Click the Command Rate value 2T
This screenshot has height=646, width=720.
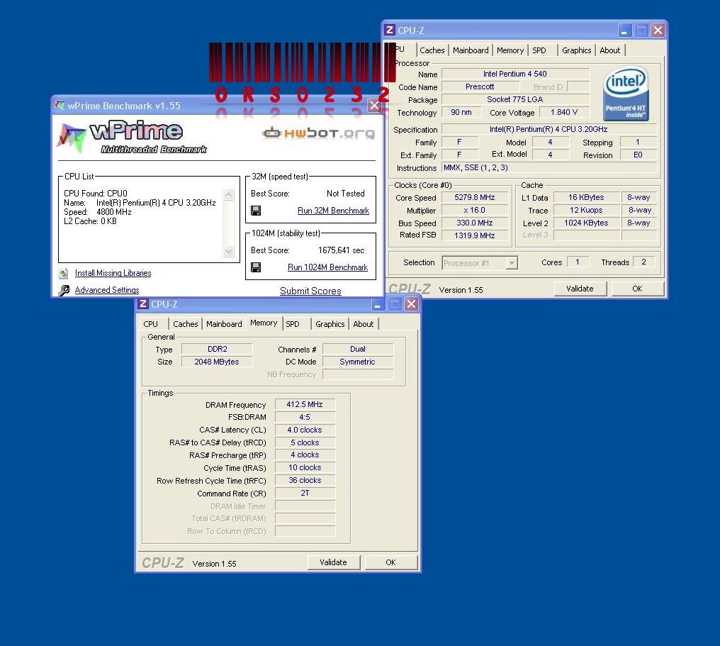pyautogui.click(x=305, y=493)
